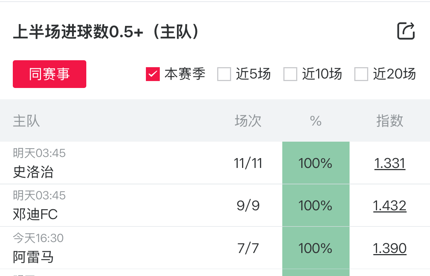Tick the 近10场 checkbox
Screen dimensions: 430x276
[290, 74]
